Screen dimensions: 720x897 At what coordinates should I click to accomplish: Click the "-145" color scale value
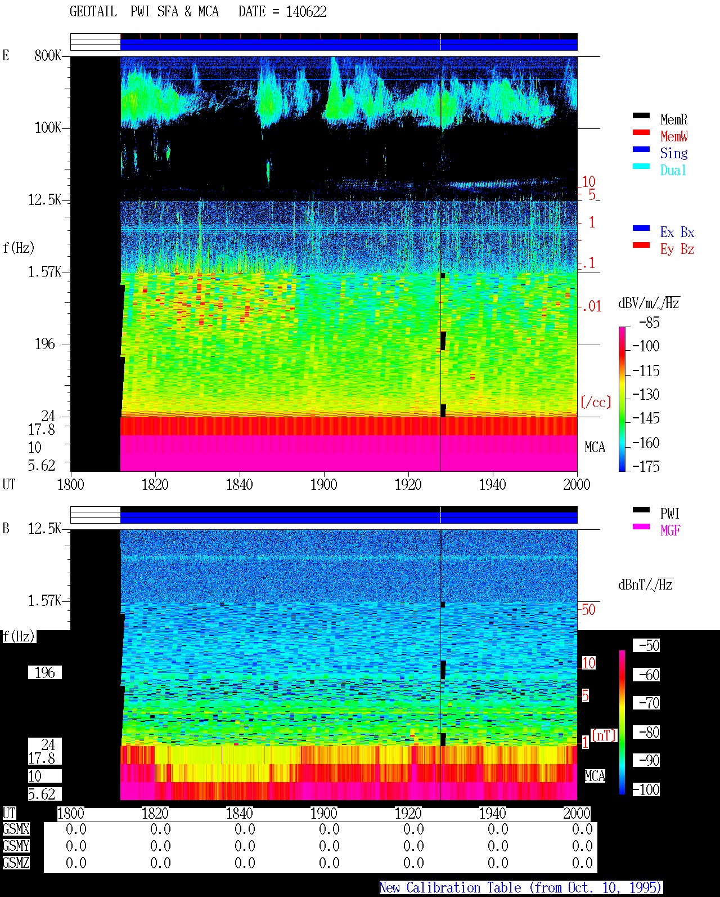click(x=646, y=418)
